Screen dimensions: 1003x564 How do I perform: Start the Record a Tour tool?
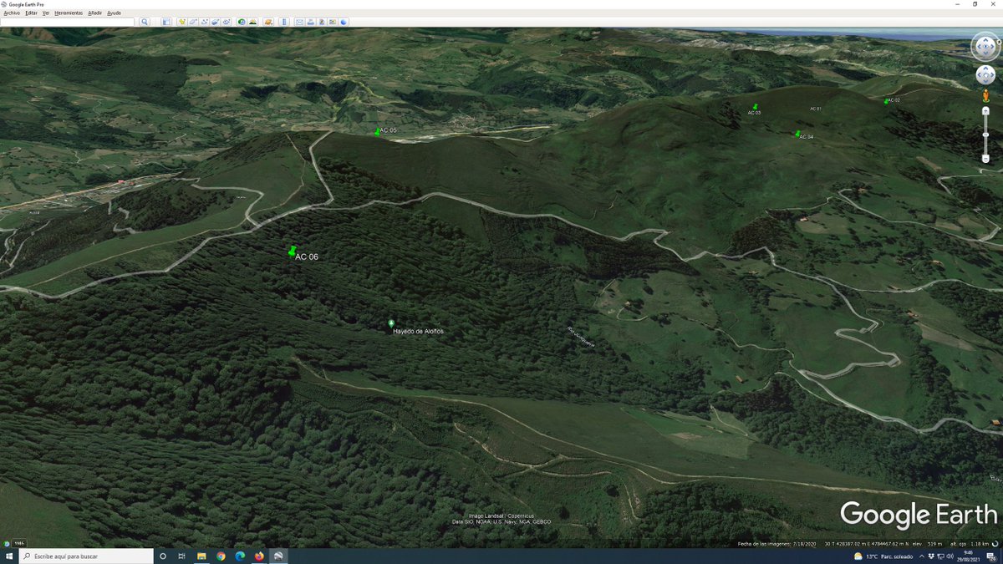[227, 22]
